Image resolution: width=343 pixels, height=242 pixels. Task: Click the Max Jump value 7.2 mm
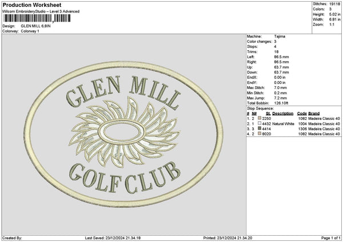tap(280, 98)
